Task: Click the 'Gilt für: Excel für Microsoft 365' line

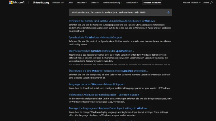Action: coord(120,65)
